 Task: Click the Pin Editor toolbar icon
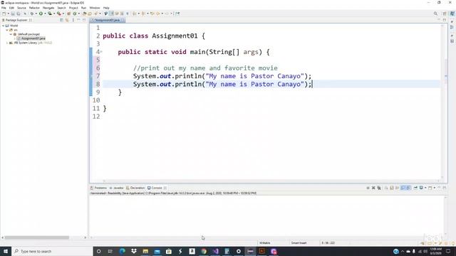[177, 14]
